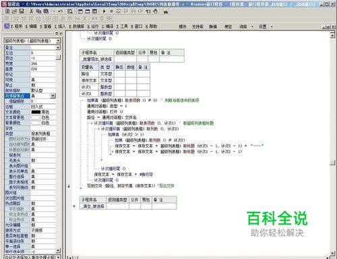Open search with the binoculars icon
The width and height of the screenshot is (337, 259).
(x=166, y=11)
